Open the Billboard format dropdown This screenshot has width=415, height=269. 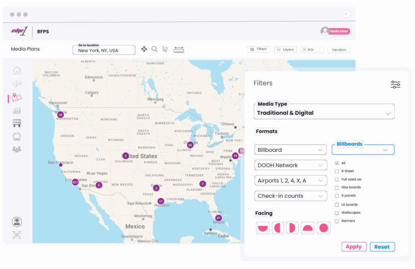tap(290, 150)
